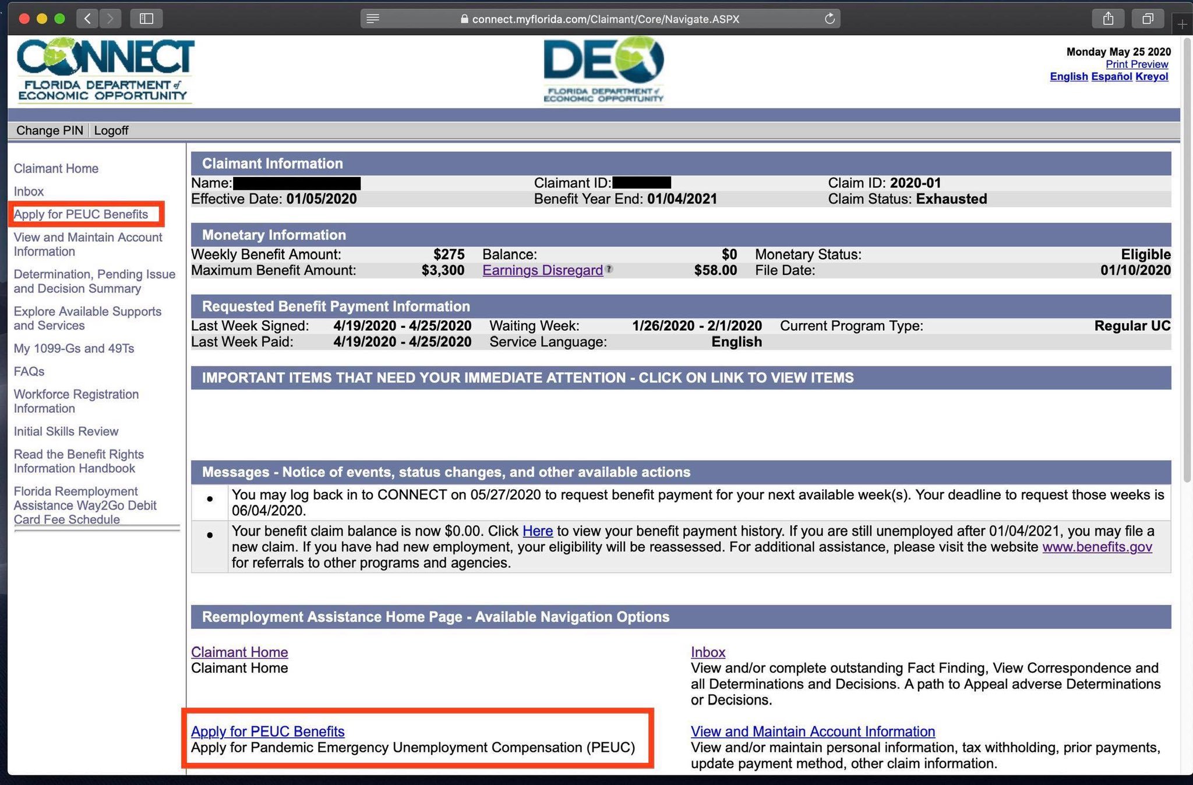Toggle the Safari sidebar button
The height and width of the screenshot is (785, 1193).
[146, 19]
